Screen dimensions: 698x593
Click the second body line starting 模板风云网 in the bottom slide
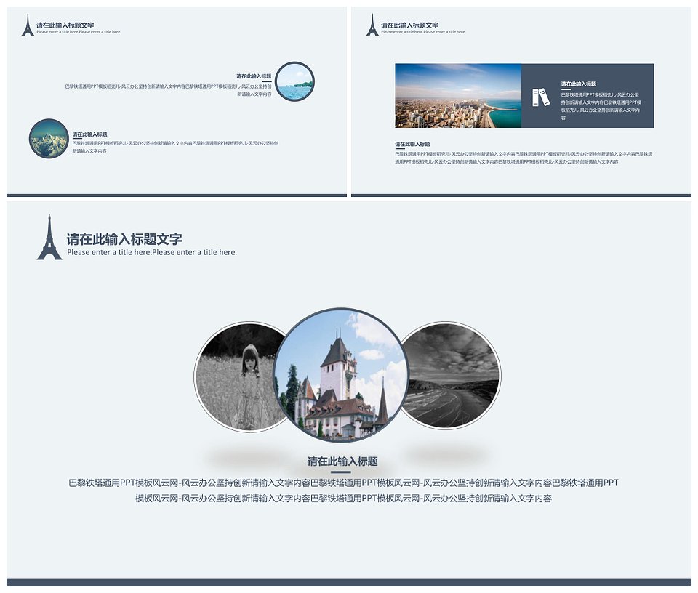point(343,499)
